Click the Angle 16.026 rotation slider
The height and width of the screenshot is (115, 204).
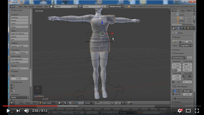19,79
